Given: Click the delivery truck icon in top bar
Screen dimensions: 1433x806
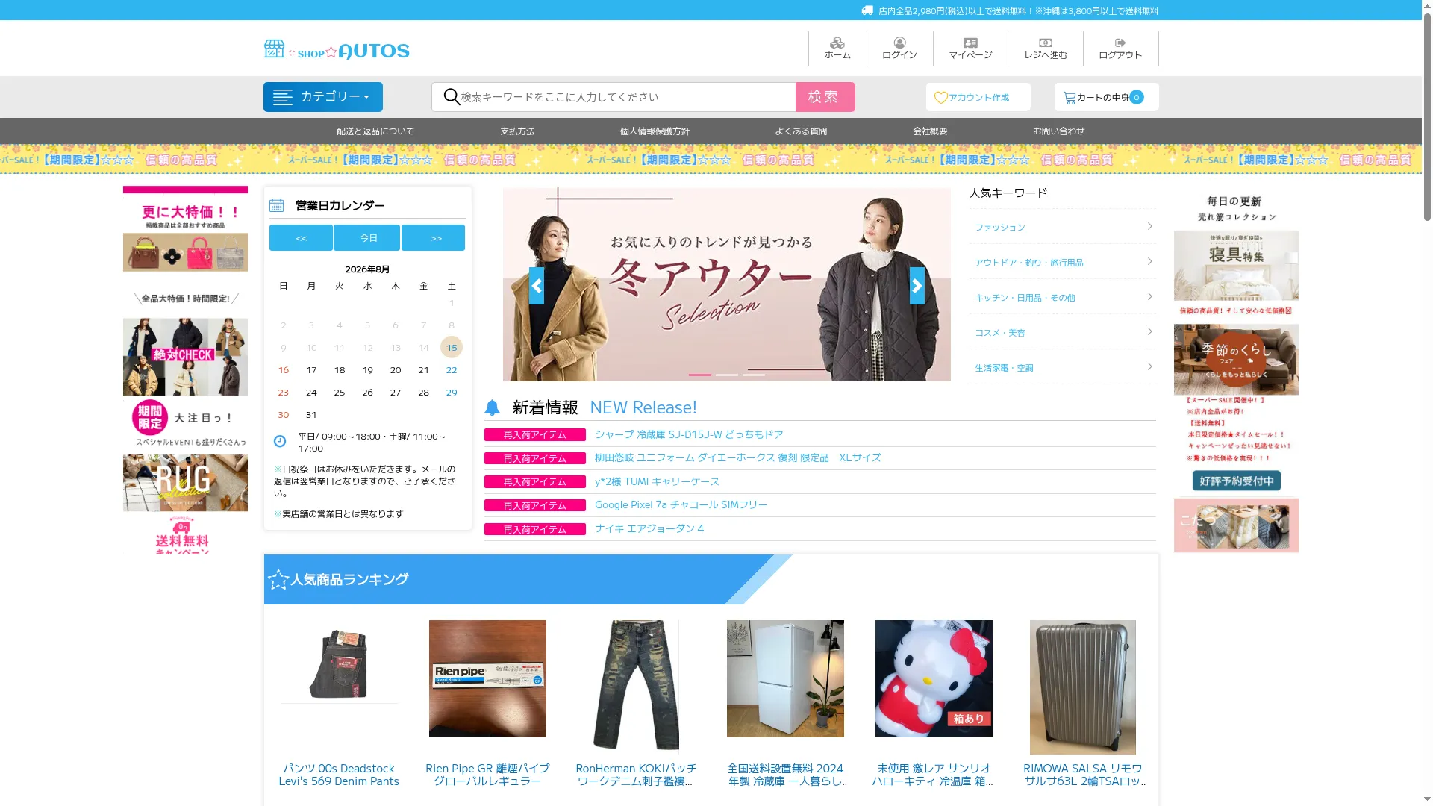Looking at the screenshot, I should [x=867, y=10].
